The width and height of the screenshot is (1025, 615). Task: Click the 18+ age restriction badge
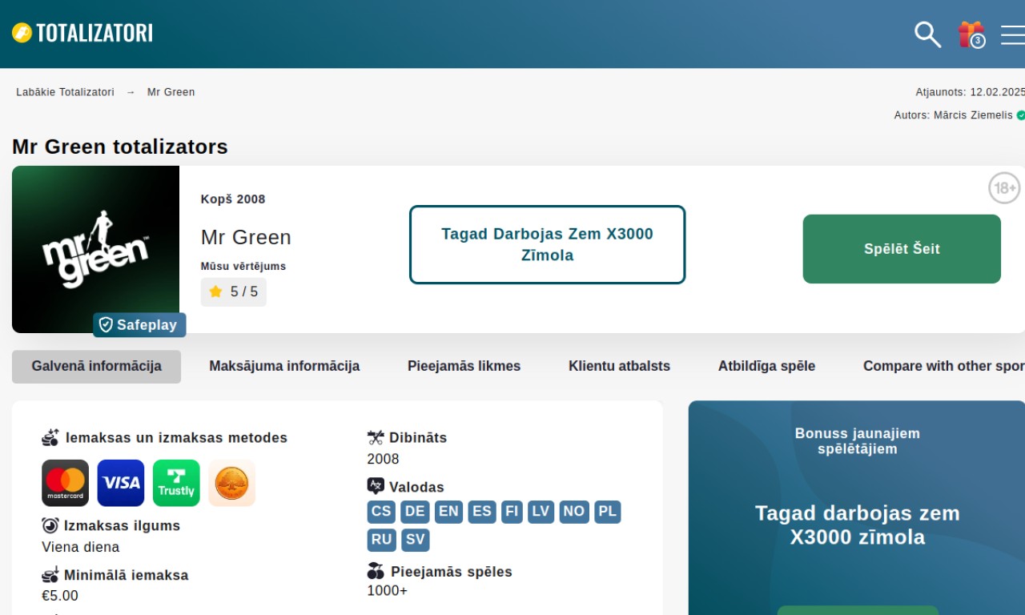point(1004,188)
